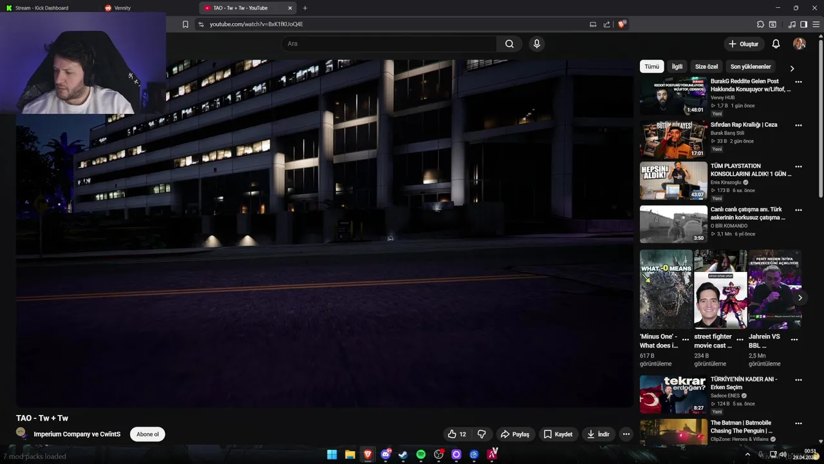Open Brave playlist music note icon
This screenshot has height=464, width=824.
tap(792, 24)
